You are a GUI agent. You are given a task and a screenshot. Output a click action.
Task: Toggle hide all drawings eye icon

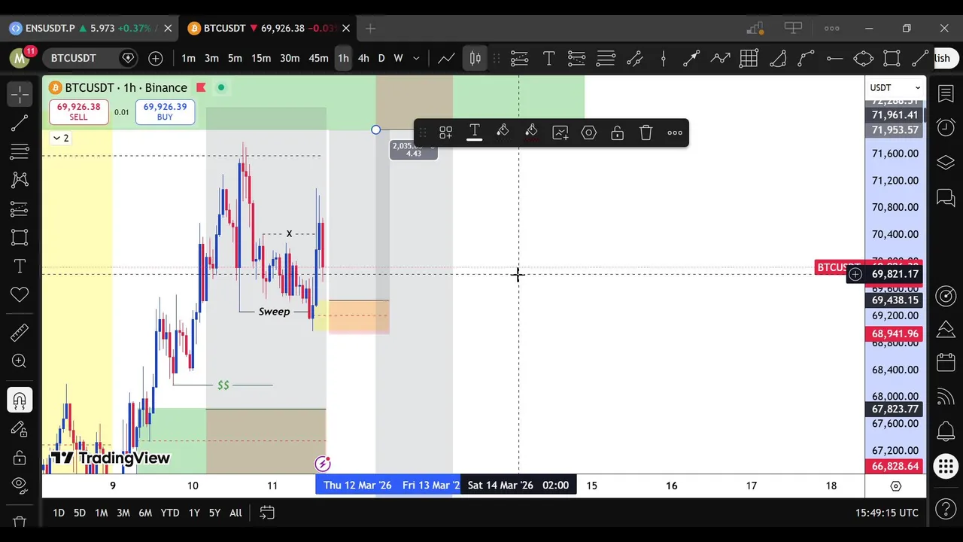[x=20, y=486]
